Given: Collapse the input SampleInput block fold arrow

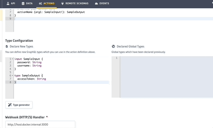Looking at the screenshot, I should pyautogui.click(x=13, y=59).
